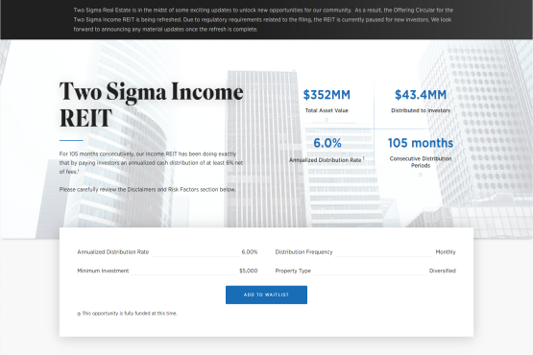Click icon beside fully funded notice
Screen dimensions: 533x355
click(79, 314)
